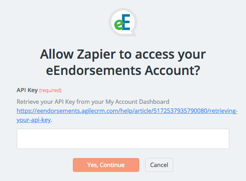246x181 pixels.
Task: Click the eEndorsements speech bubble logo
Action: (x=123, y=22)
